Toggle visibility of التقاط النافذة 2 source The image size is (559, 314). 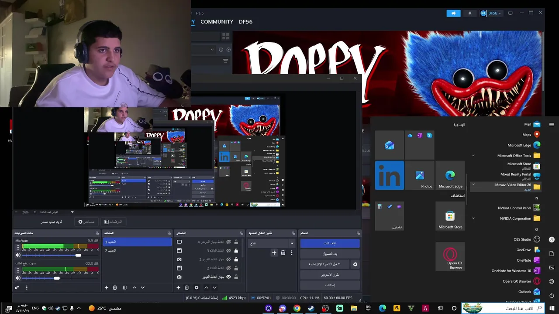(x=228, y=268)
